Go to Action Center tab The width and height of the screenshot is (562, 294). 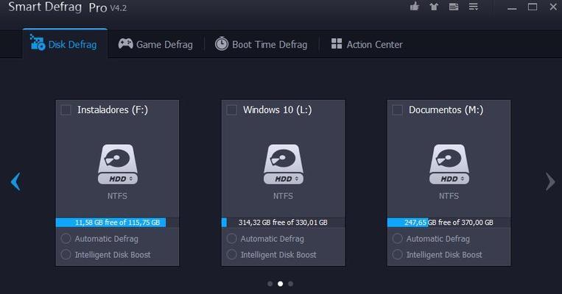367,44
